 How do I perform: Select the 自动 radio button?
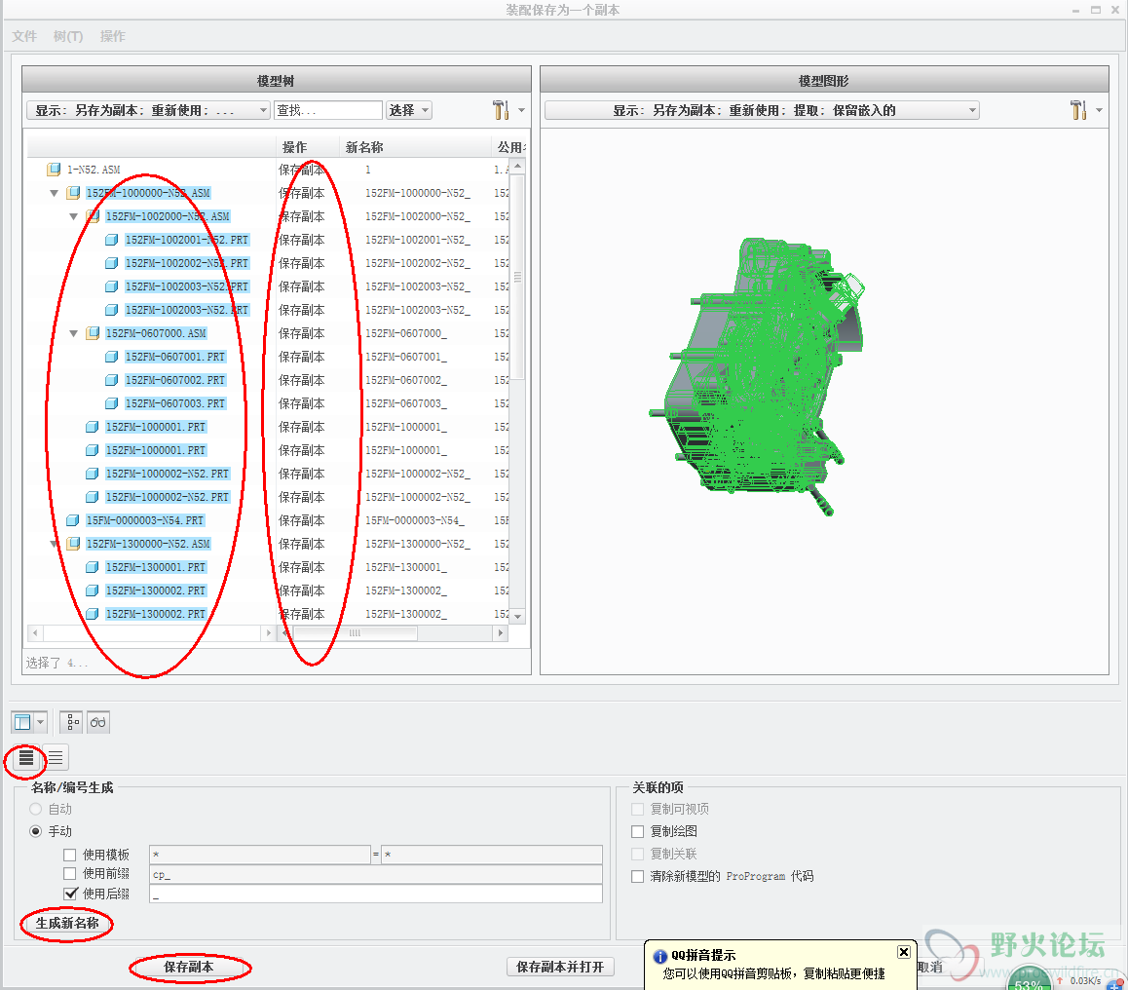tap(35, 809)
